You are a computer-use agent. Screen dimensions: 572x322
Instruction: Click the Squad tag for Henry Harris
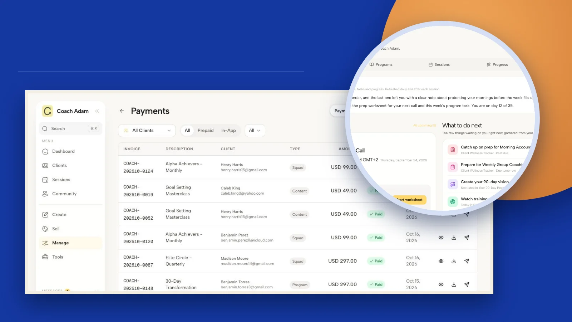(x=298, y=167)
